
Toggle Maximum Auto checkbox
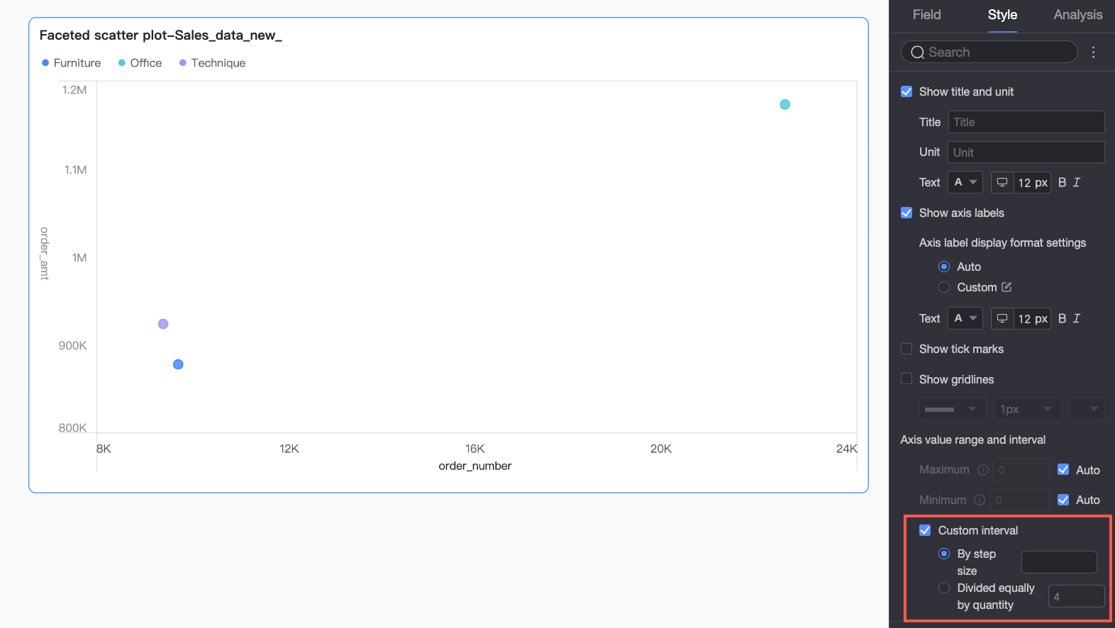1063,469
